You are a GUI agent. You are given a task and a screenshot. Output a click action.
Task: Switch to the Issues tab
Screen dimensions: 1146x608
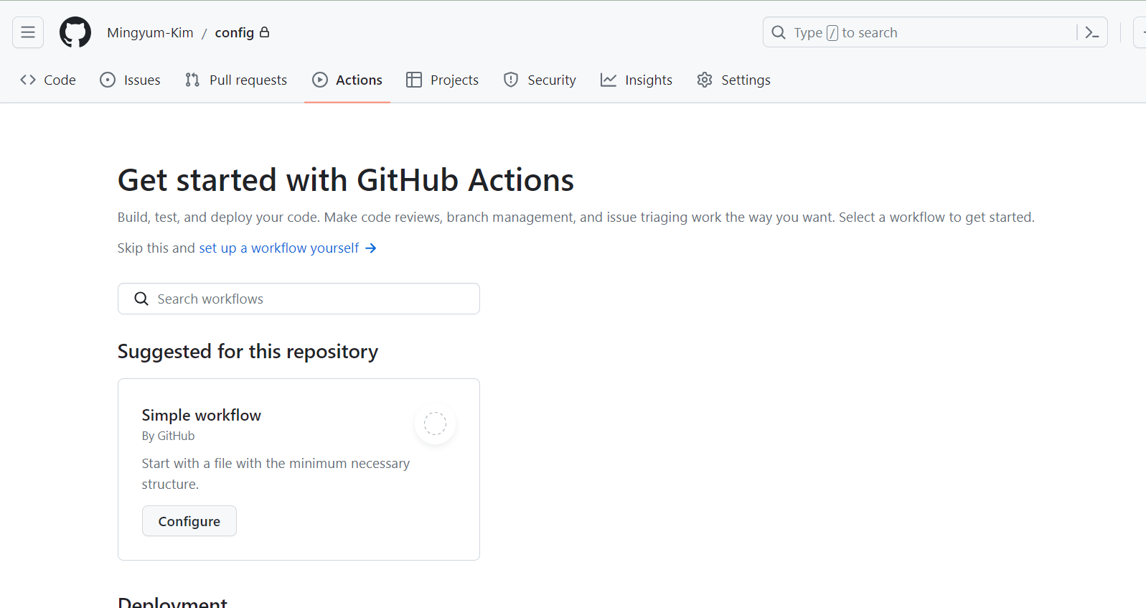pos(130,80)
